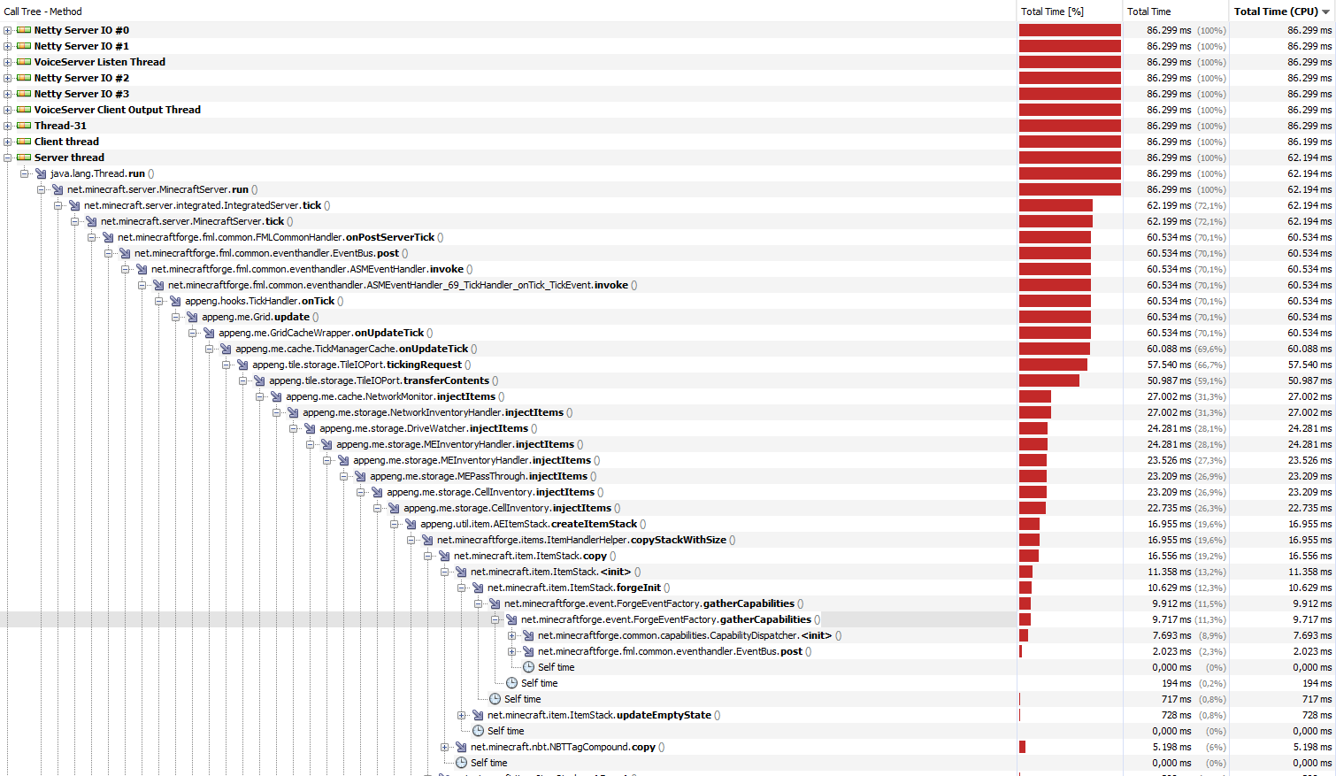Image resolution: width=1336 pixels, height=776 pixels.
Task: Click the Netty Server IO #2 thread icon
Action: [24, 78]
